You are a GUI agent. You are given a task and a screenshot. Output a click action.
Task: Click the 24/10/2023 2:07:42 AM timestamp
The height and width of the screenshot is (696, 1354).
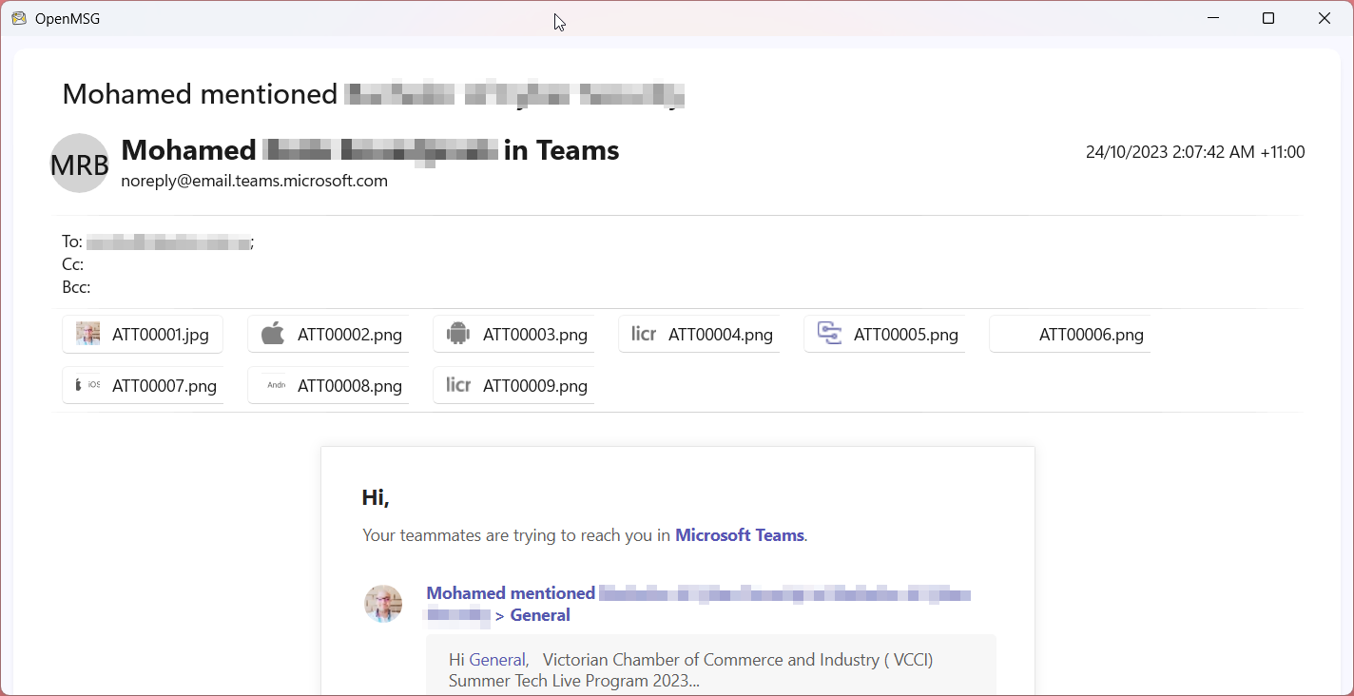click(1195, 152)
